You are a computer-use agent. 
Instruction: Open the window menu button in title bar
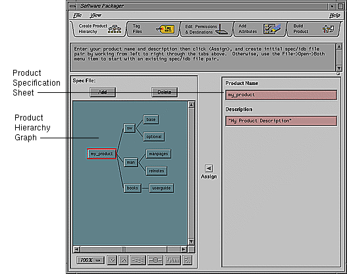(72, 6)
